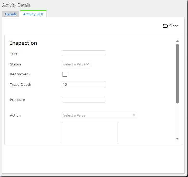Image resolution: width=188 pixels, height=177 pixels.
Task: Focus the Pressure input field
Action: (83, 100)
